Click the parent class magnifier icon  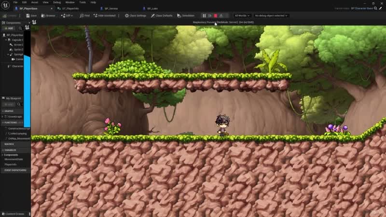point(375,8)
